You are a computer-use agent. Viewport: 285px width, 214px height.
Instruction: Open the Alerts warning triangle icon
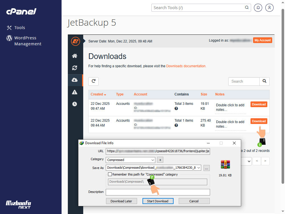75,92
